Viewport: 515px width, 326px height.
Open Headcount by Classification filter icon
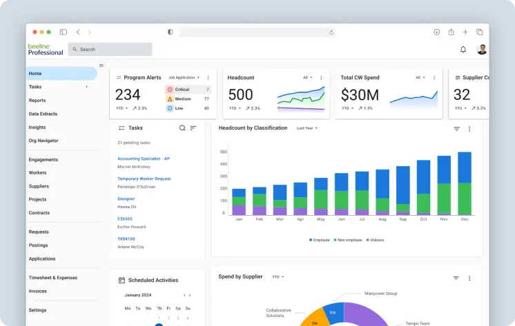click(456, 129)
